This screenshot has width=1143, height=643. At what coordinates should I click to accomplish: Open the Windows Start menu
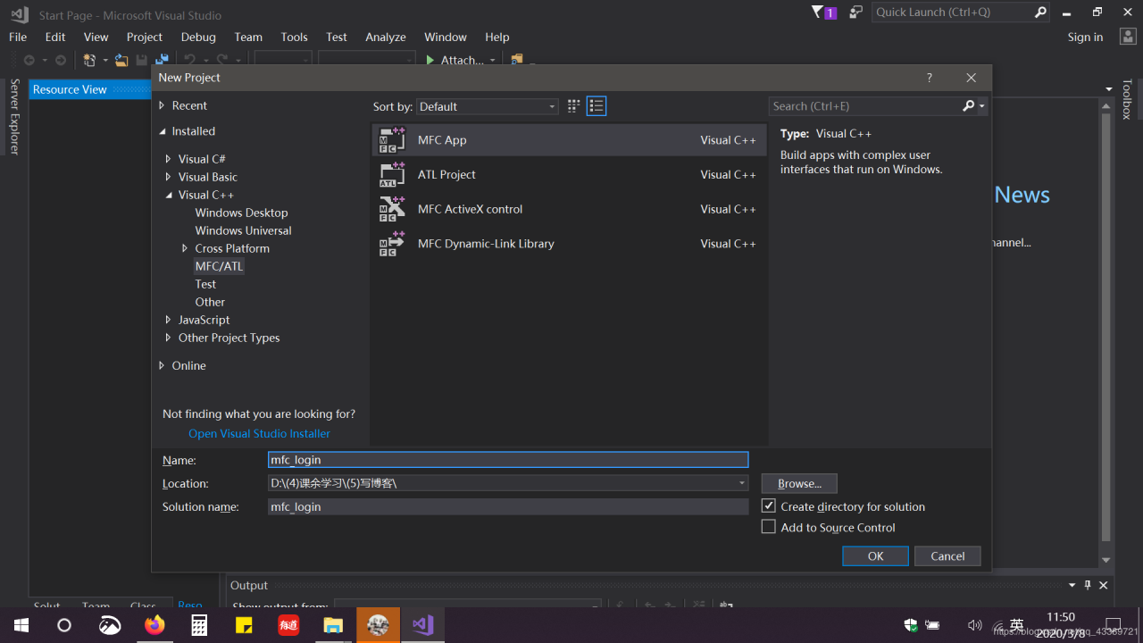(21, 625)
